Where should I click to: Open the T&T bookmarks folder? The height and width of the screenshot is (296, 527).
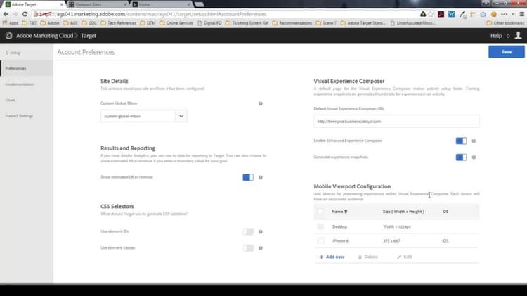click(x=30, y=23)
